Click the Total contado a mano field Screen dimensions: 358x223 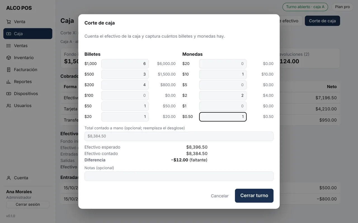pyautogui.click(x=179, y=136)
